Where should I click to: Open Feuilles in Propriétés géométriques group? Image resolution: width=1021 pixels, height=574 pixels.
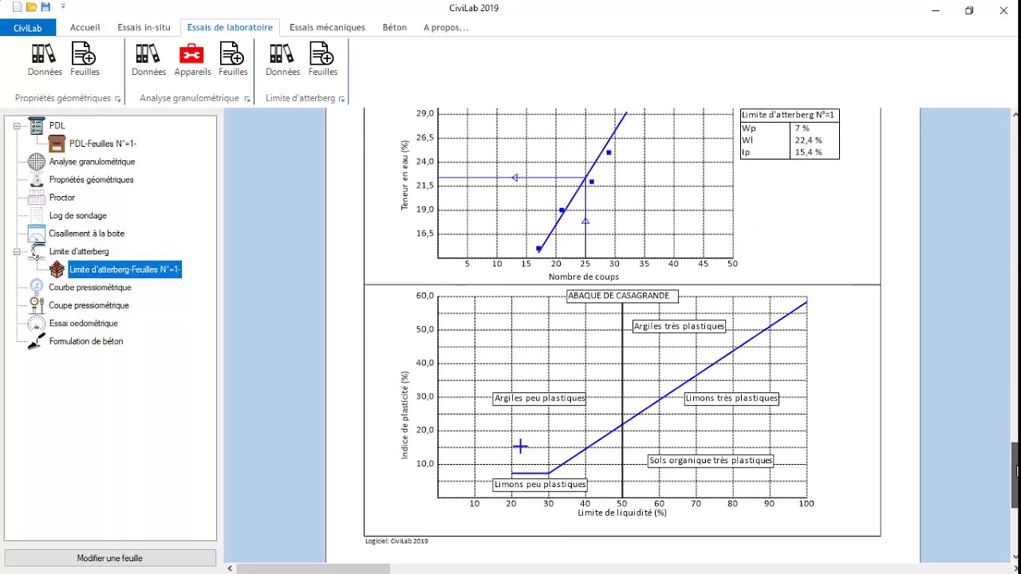coord(85,60)
